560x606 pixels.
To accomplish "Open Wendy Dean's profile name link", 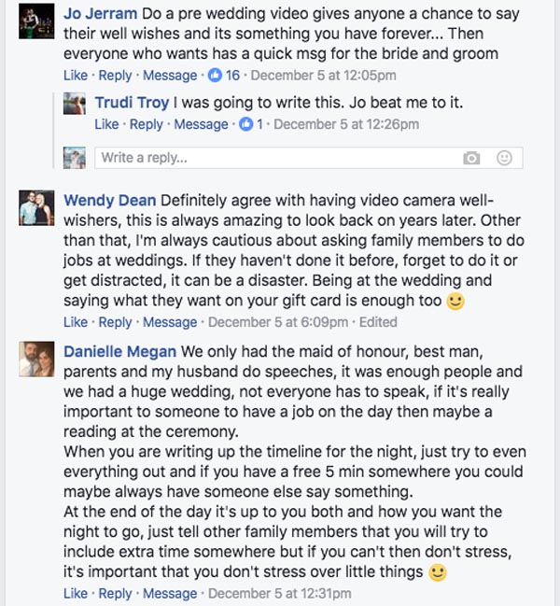I will (x=110, y=200).
